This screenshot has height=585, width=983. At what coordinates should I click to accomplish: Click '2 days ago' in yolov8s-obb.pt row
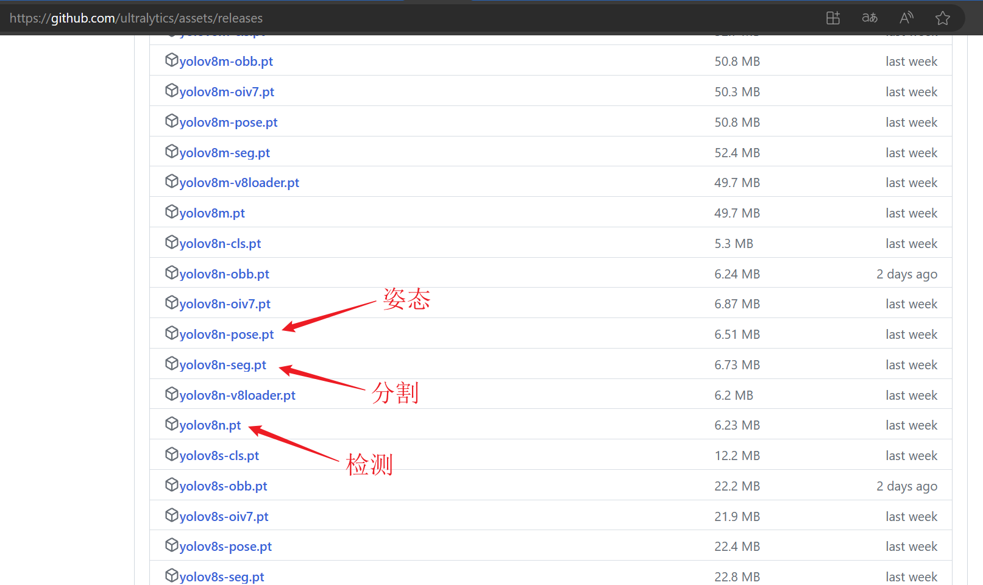(907, 486)
